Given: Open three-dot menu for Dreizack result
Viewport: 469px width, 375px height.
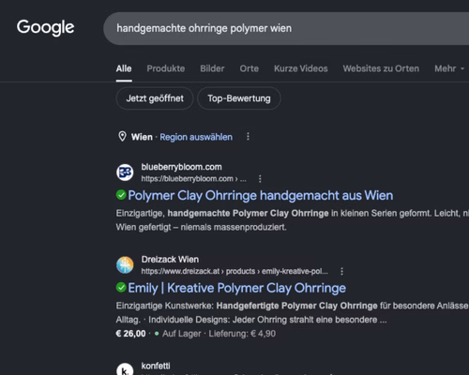Looking at the screenshot, I should pyautogui.click(x=341, y=271).
